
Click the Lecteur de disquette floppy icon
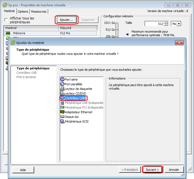click(62, 89)
